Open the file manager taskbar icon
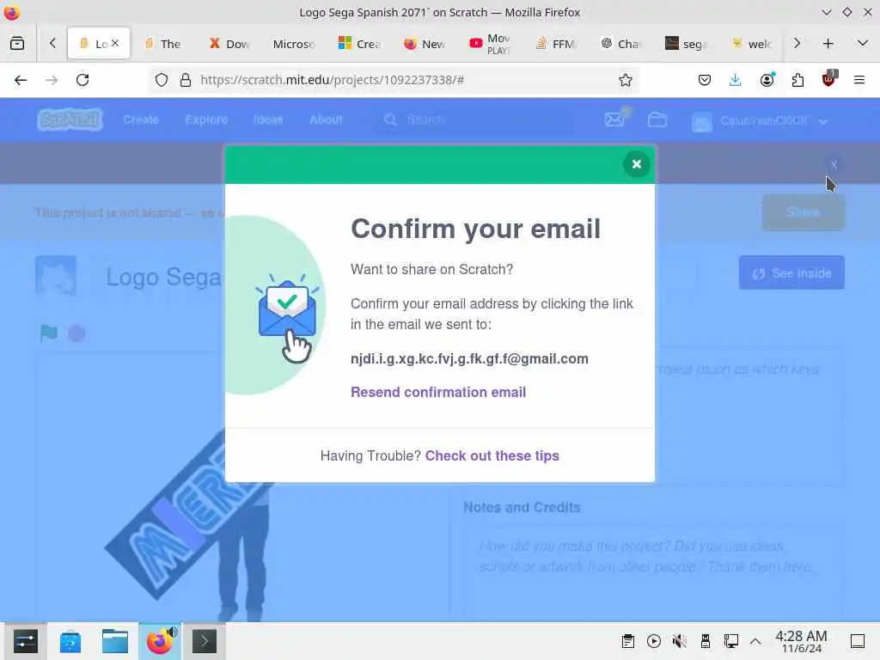The image size is (880, 660). [115, 641]
